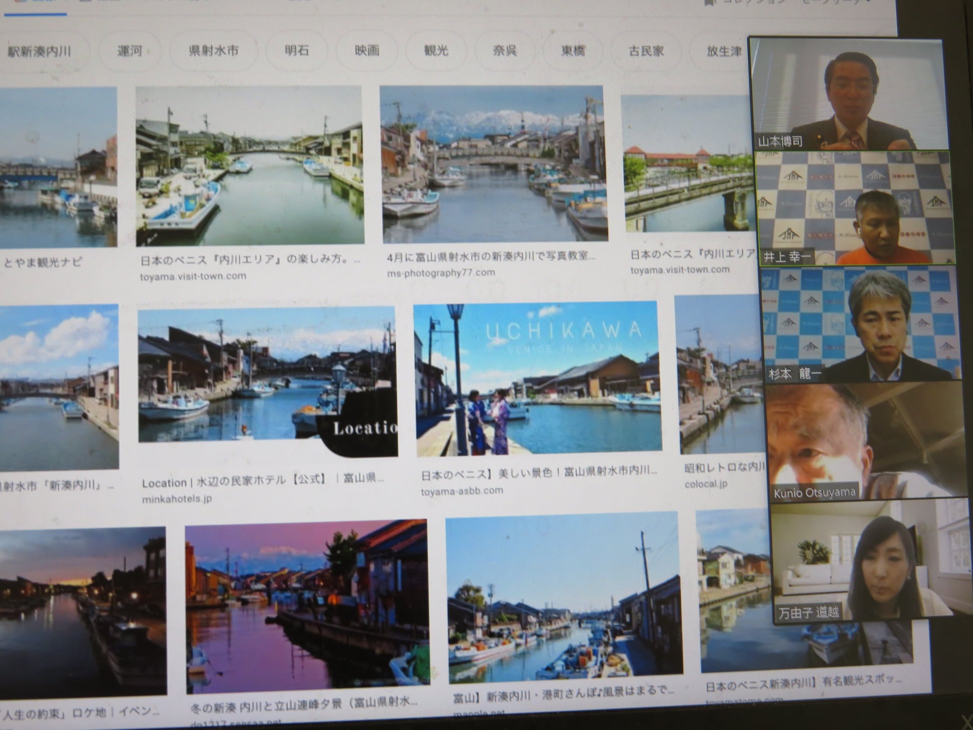The height and width of the screenshot is (730, 973).
Task: Click the 映画 suggestion chip
Action: (x=367, y=51)
